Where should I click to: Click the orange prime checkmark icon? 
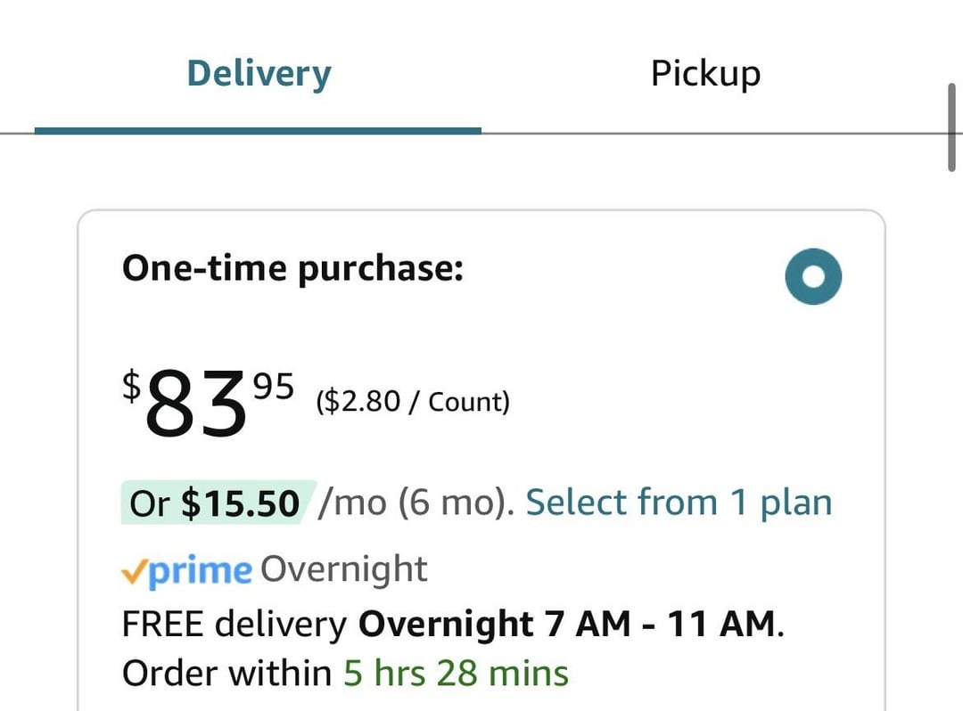click(x=134, y=570)
